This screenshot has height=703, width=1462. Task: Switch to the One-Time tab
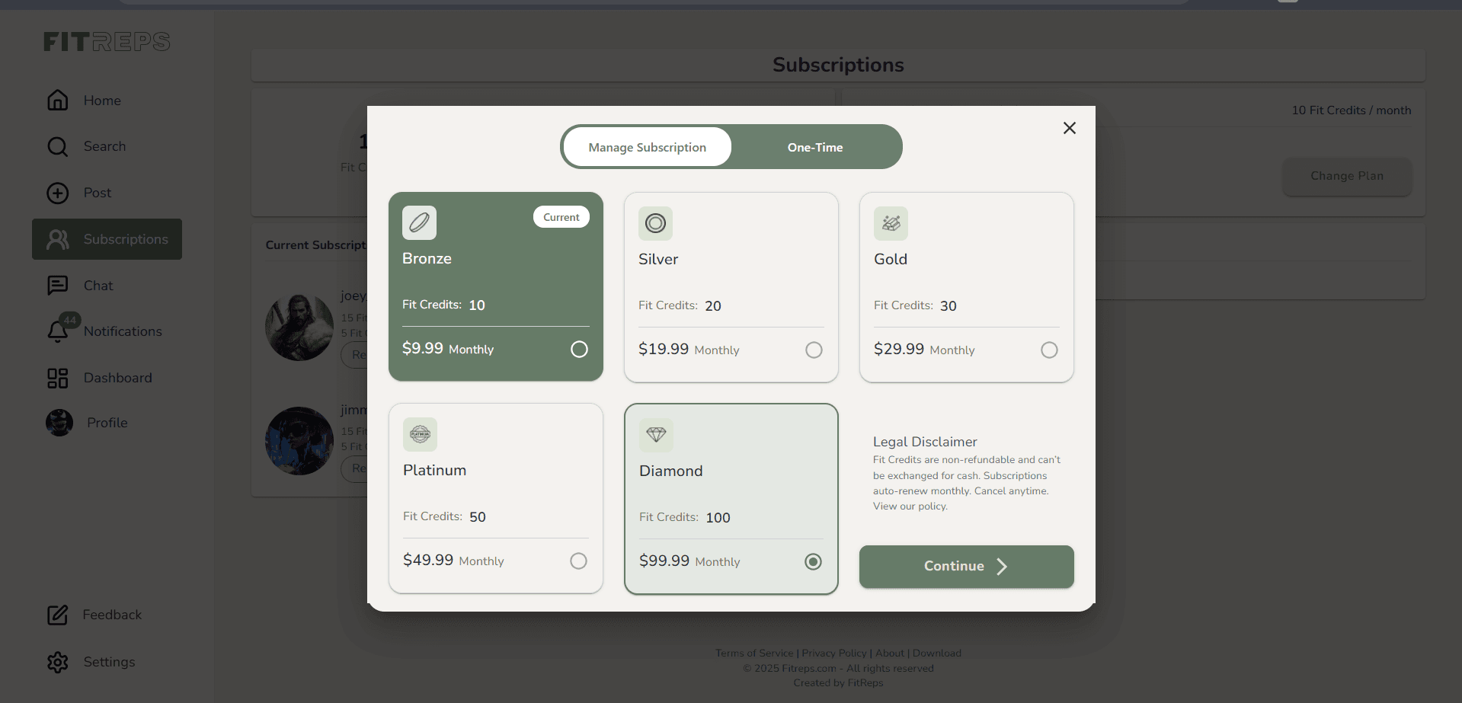click(x=814, y=147)
